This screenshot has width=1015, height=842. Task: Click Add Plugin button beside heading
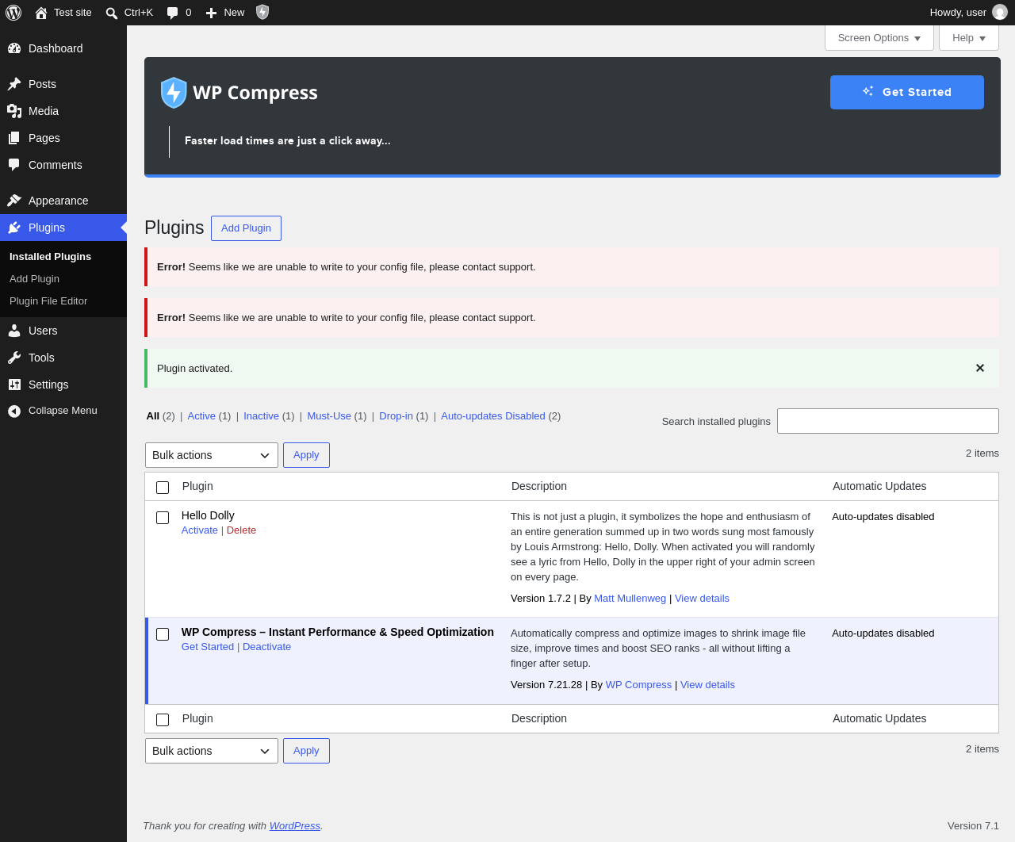coord(246,228)
